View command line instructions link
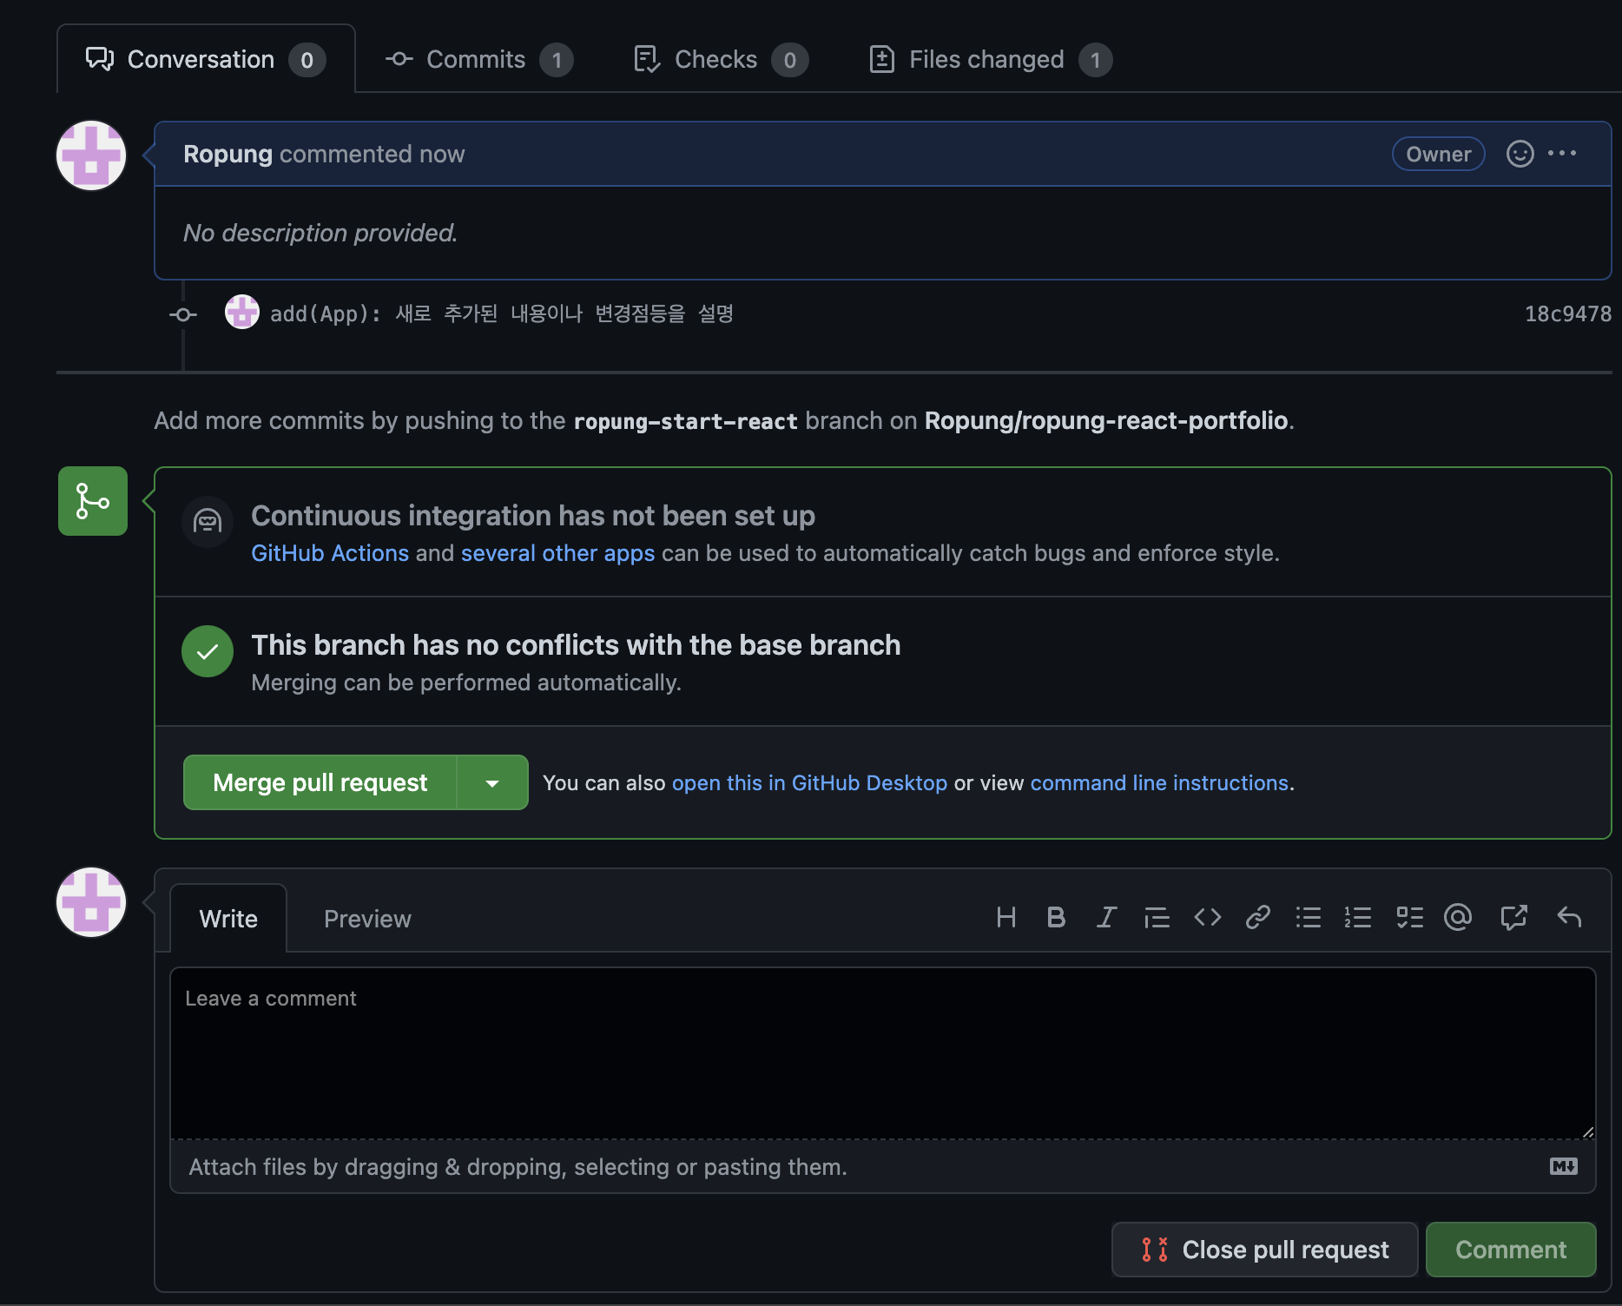 point(1159,782)
